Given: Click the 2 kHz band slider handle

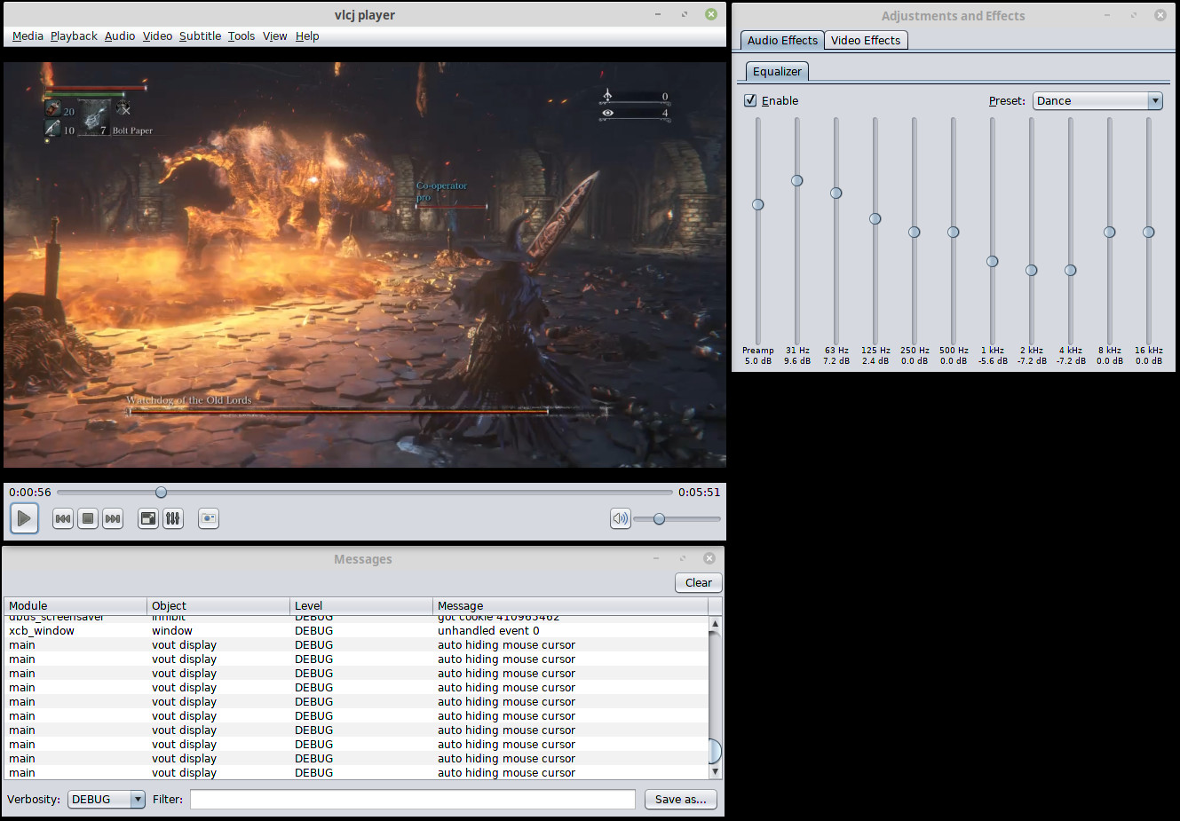Looking at the screenshot, I should [1032, 270].
